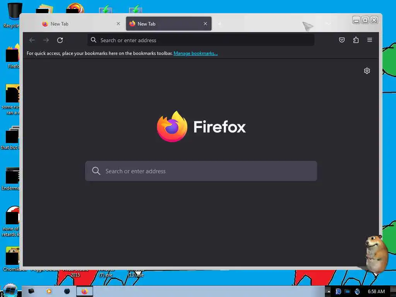This screenshot has width=396, height=297.
Task: Maximize the Firefox window
Action: (x=365, y=20)
